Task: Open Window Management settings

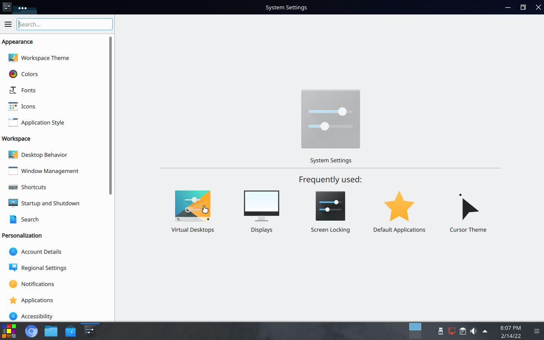Action: click(x=57, y=171)
